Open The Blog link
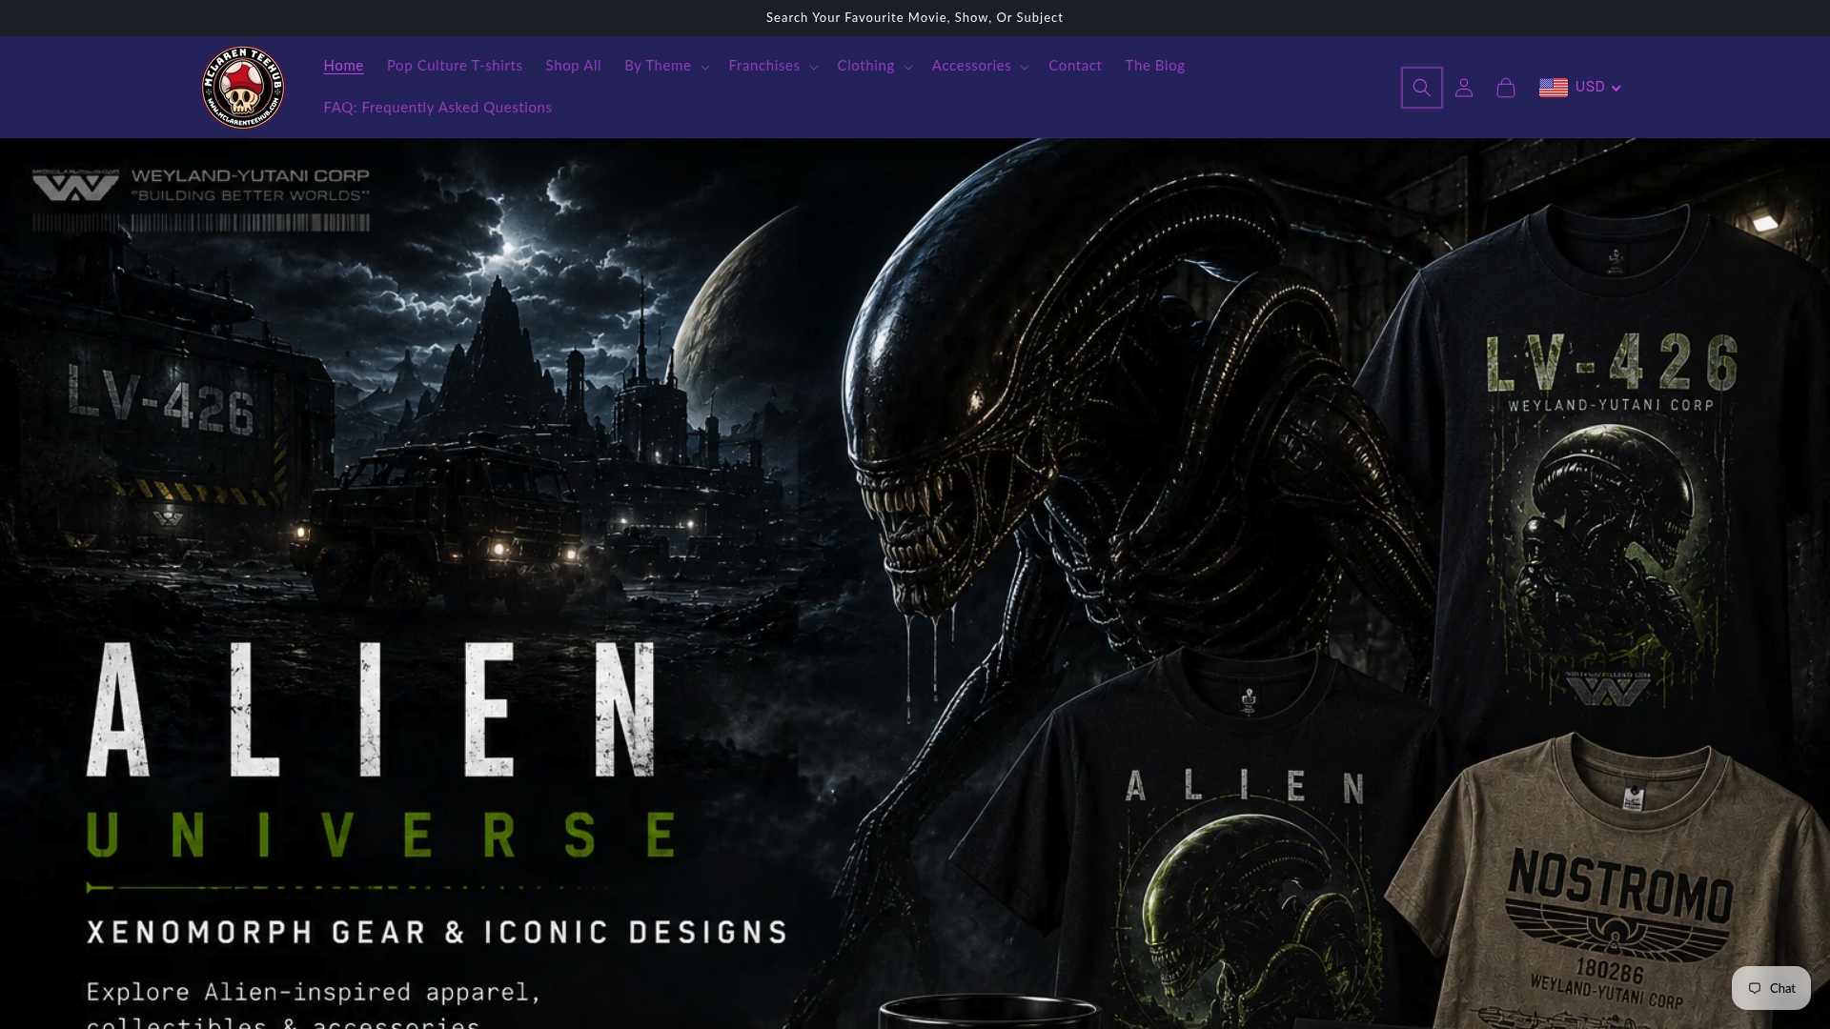Screen dimensions: 1830x1029 [x=1154, y=66]
